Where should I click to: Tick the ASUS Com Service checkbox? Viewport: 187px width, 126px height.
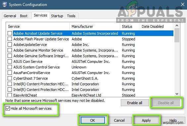[x=10, y=62]
